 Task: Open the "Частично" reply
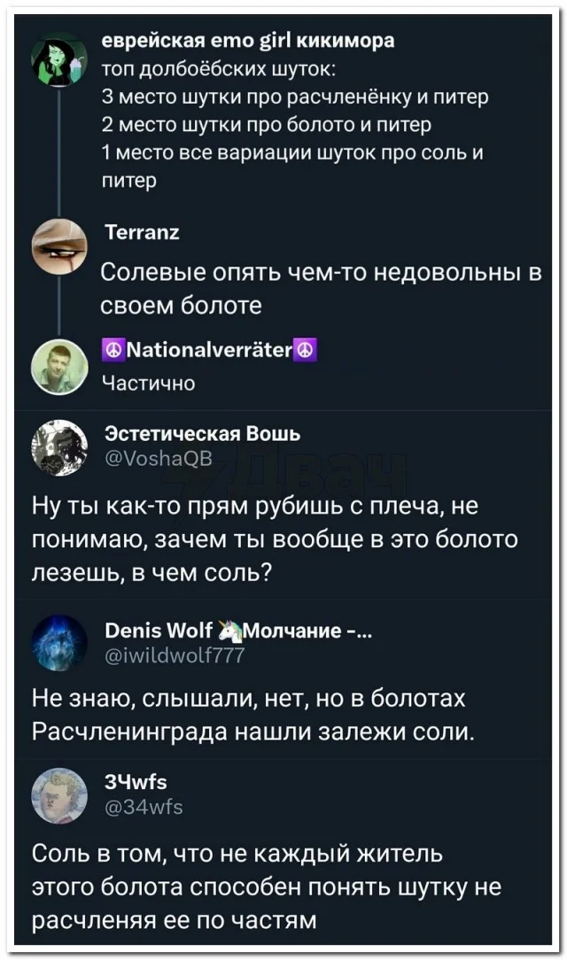click(149, 382)
